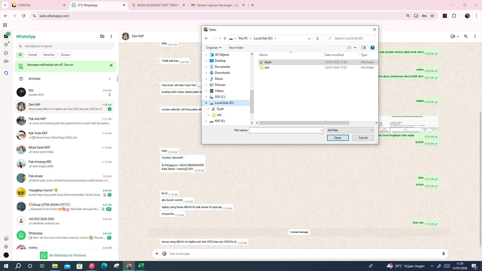Enable the Groups chat filter

pyautogui.click(x=65, y=55)
